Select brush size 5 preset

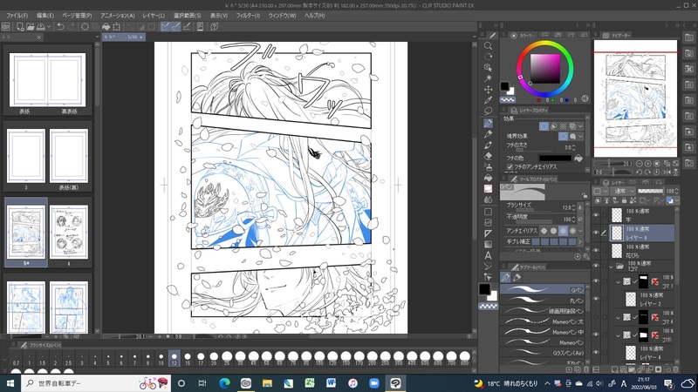(108, 358)
